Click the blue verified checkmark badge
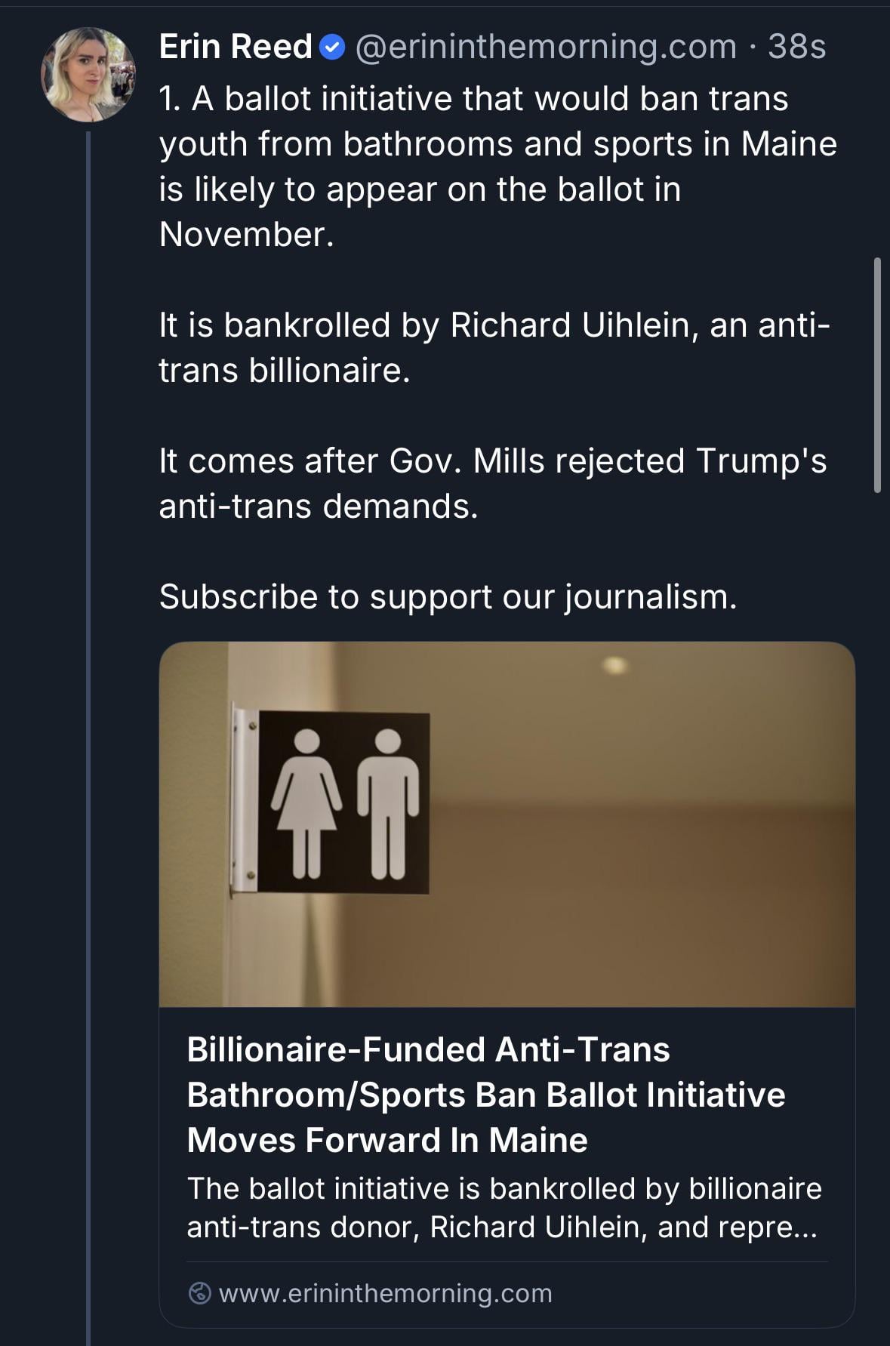 (x=332, y=48)
